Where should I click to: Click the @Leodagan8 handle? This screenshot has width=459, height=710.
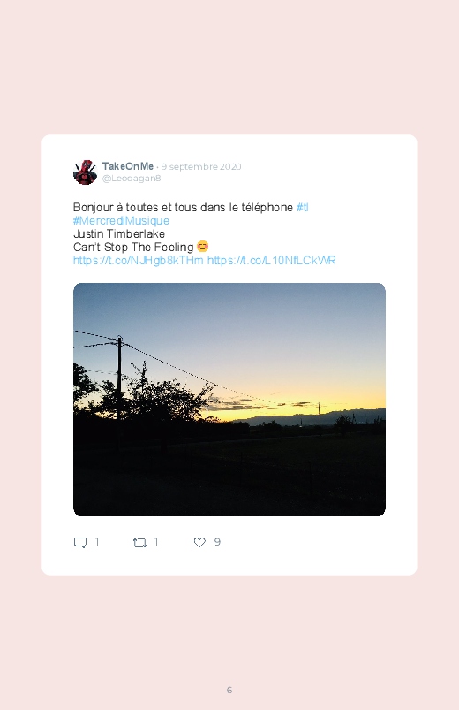click(132, 178)
